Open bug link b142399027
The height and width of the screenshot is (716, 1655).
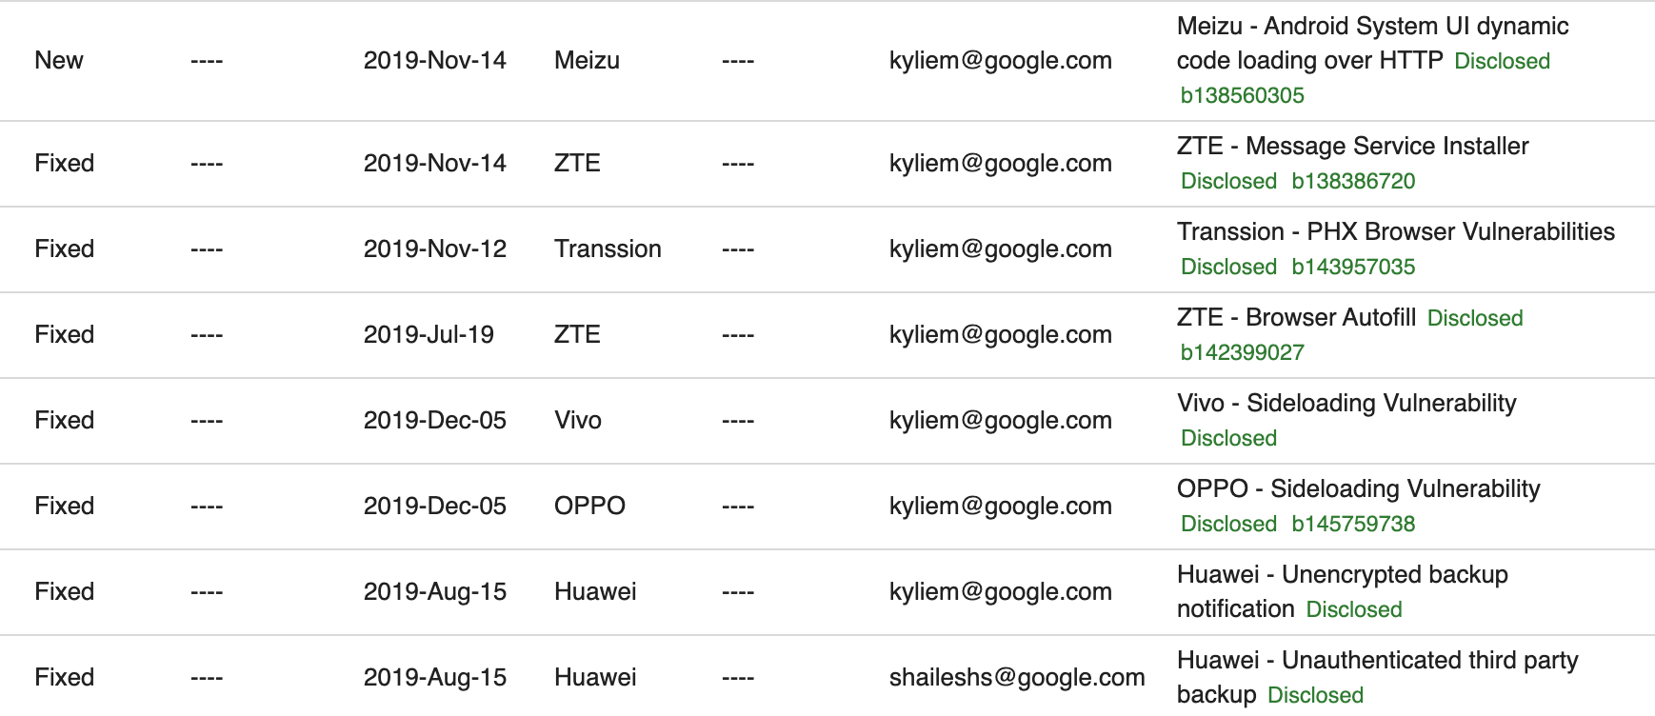pyautogui.click(x=1242, y=352)
